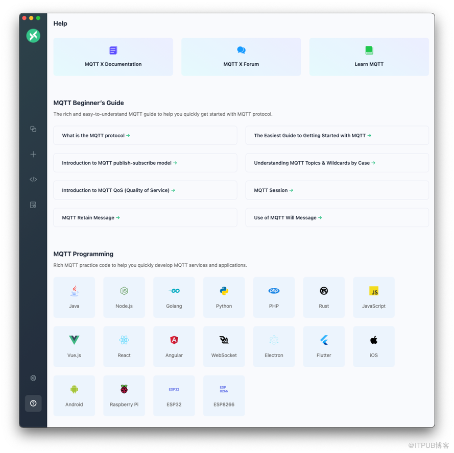Open 'What is the MQTT protocol' guide
This screenshot has height=453, width=454.
pos(145,135)
